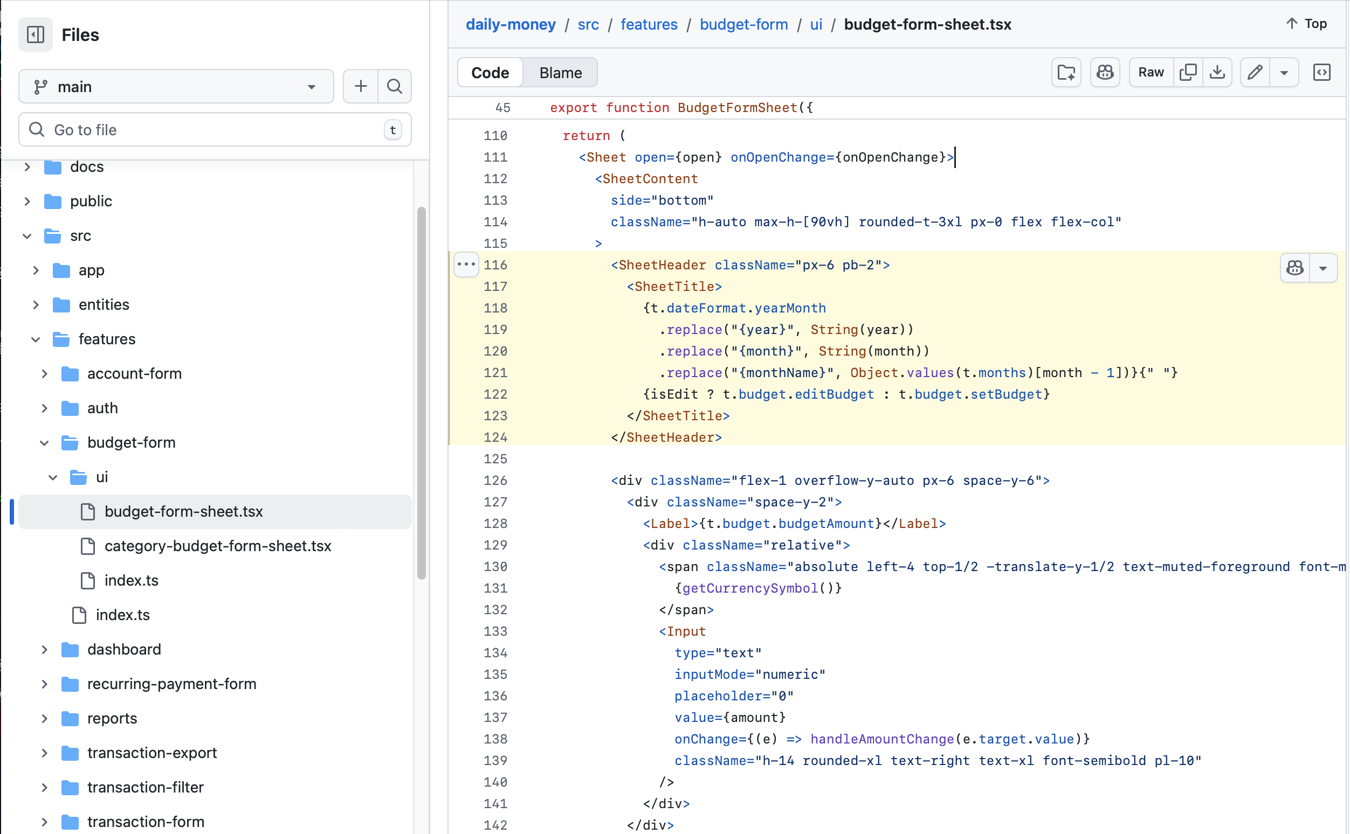Open category-budget-form-sheet.tsx file

(217, 546)
